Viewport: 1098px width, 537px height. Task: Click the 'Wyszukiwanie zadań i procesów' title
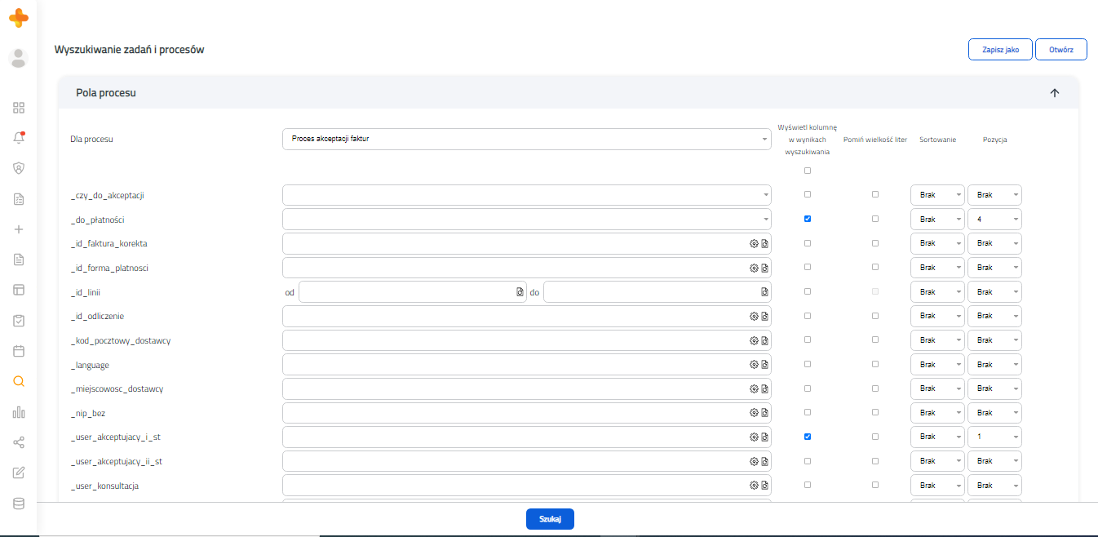coord(129,50)
